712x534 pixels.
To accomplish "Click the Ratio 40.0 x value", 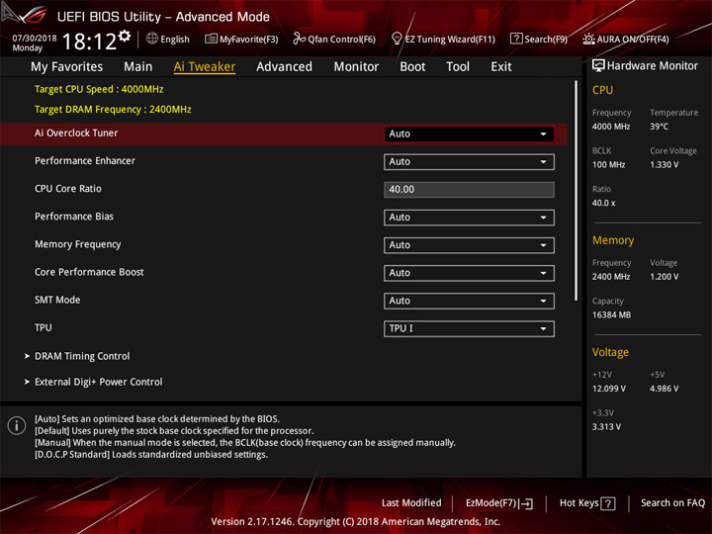I will (603, 203).
